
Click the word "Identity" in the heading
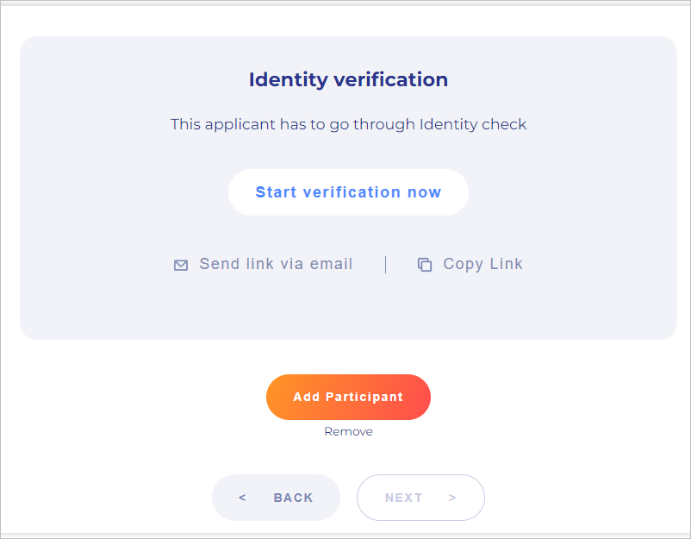pos(288,80)
